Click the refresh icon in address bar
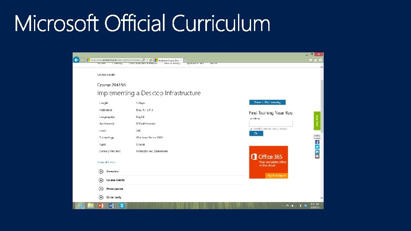Image resolution: width=411 pixels, height=231 pixels. (151, 60)
